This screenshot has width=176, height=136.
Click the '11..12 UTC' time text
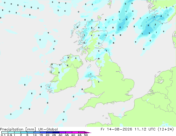pyautogui.click(x=145, y=129)
